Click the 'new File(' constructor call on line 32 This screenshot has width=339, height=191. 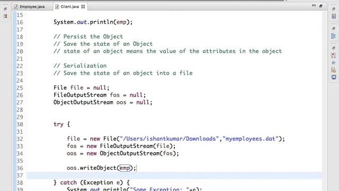pos(105,139)
